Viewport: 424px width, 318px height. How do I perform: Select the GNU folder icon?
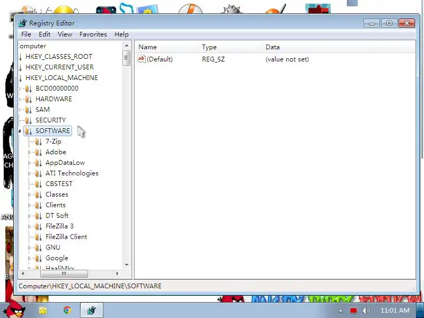(x=38, y=248)
